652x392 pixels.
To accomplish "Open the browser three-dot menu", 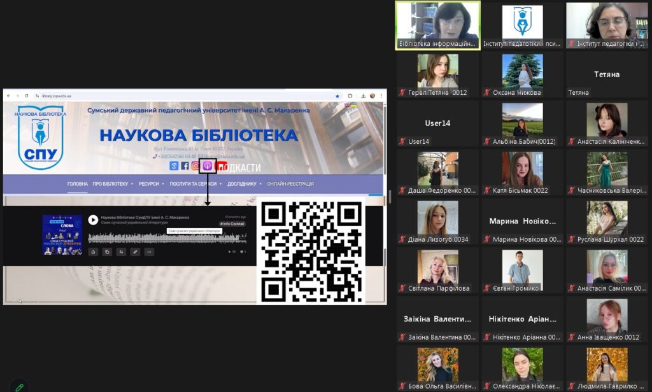I will (x=381, y=96).
